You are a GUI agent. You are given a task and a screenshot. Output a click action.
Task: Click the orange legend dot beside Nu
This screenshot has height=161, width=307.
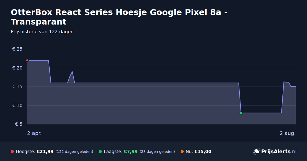[x=182, y=152]
